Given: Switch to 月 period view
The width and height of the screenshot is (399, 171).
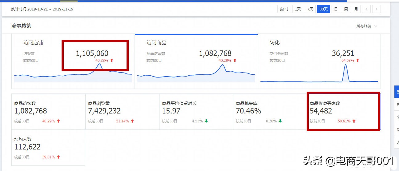Looking at the screenshot, I should [x=356, y=9].
